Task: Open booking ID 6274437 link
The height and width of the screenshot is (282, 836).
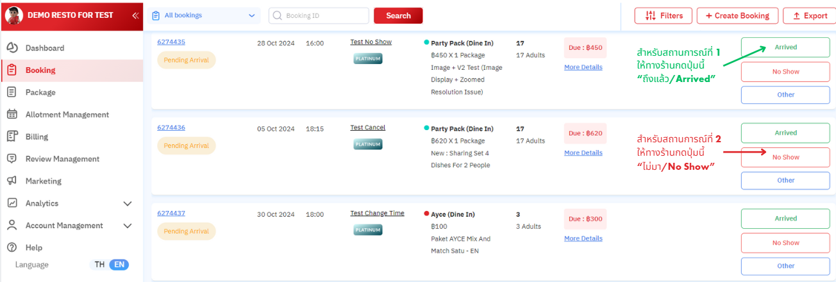Action: click(171, 213)
